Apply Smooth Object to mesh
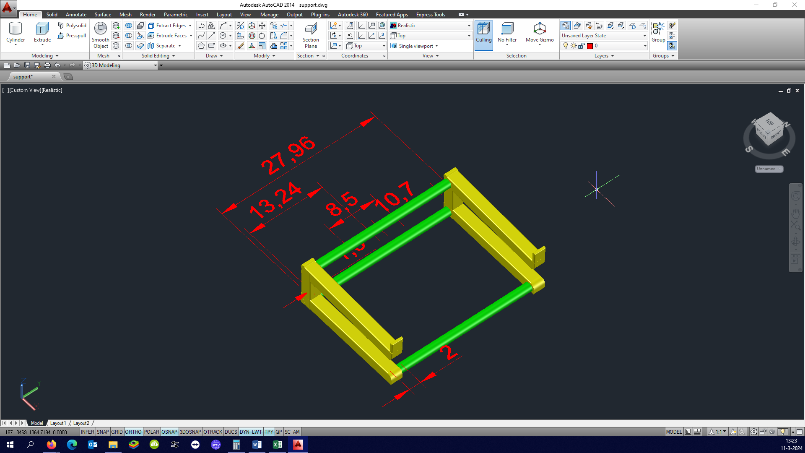The width and height of the screenshot is (805, 453). click(101, 35)
